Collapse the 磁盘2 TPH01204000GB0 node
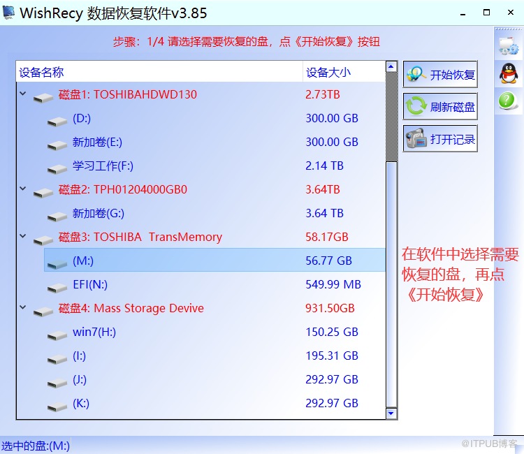This screenshot has height=454, width=524. (23, 189)
